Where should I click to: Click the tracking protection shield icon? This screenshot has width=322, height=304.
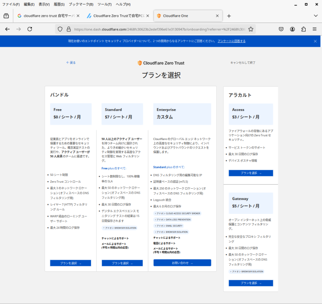[x=60, y=29]
